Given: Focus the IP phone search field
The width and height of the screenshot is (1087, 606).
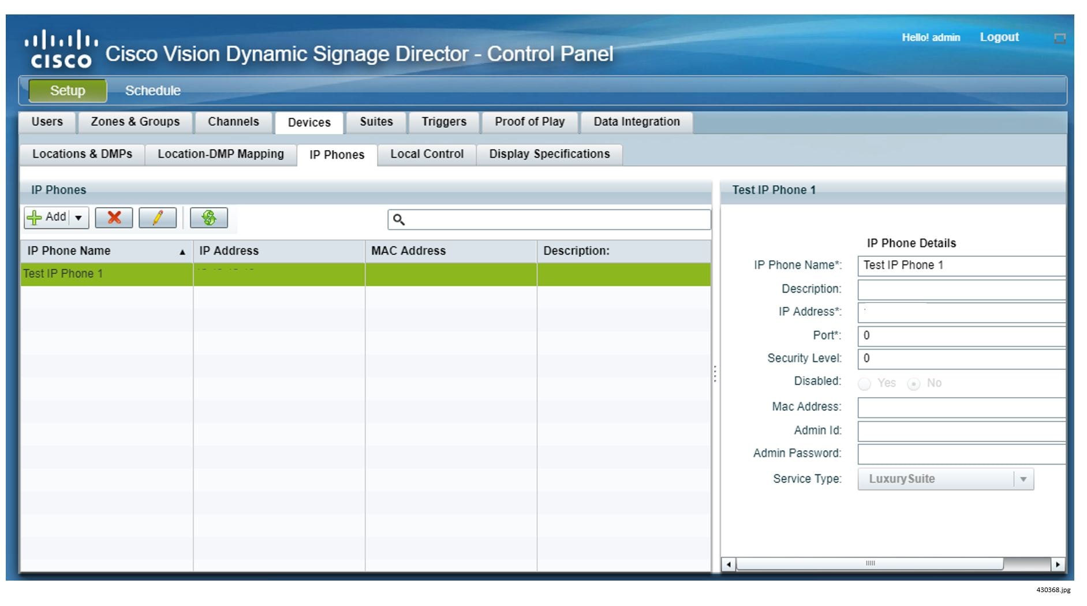Looking at the screenshot, I should click(x=549, y=220).
